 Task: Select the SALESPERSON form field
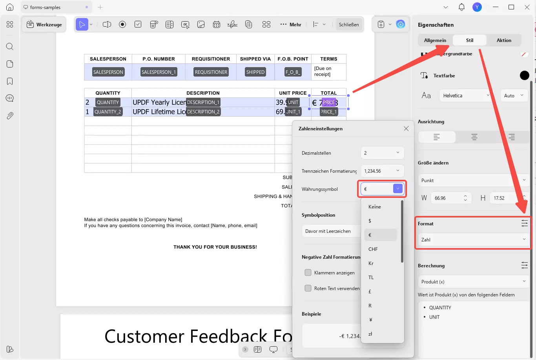108,72
